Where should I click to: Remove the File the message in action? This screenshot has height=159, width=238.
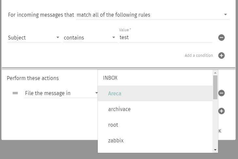pyautogui.click(x=221, y=93)
